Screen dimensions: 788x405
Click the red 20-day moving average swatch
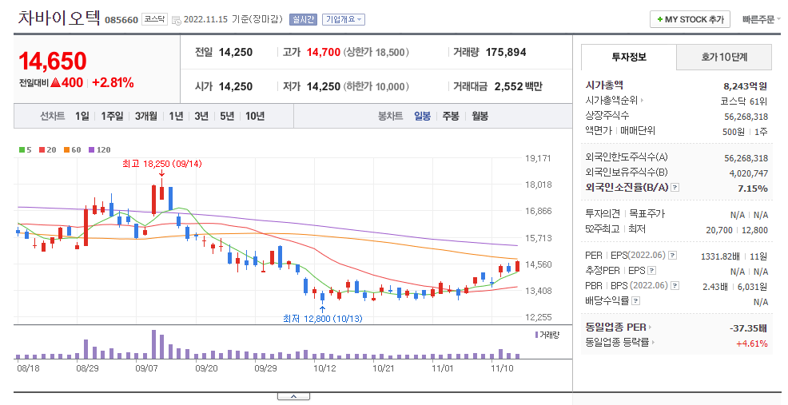(42, 149)
